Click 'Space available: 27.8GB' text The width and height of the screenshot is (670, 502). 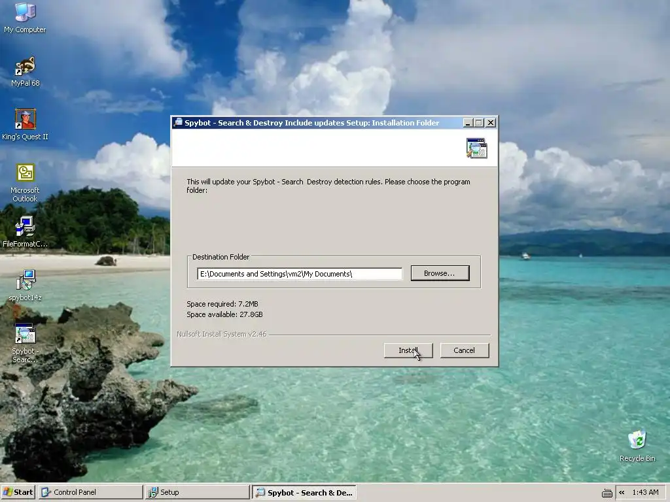pos(224,314)
